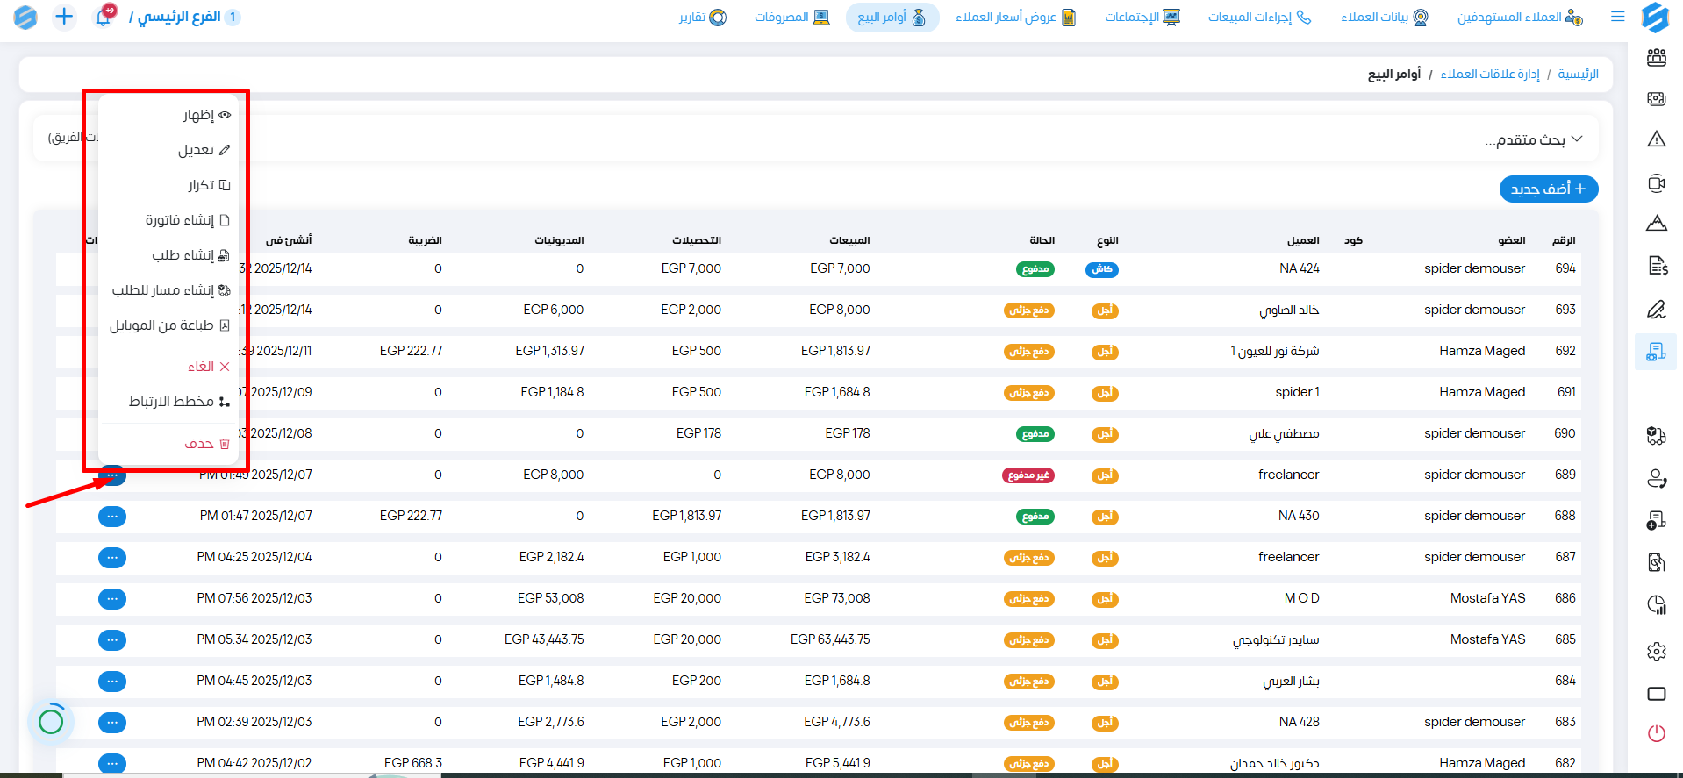Click the warning triangle sidebar icon
This screenshot has height=778, width=1683.
[1656, 139]
